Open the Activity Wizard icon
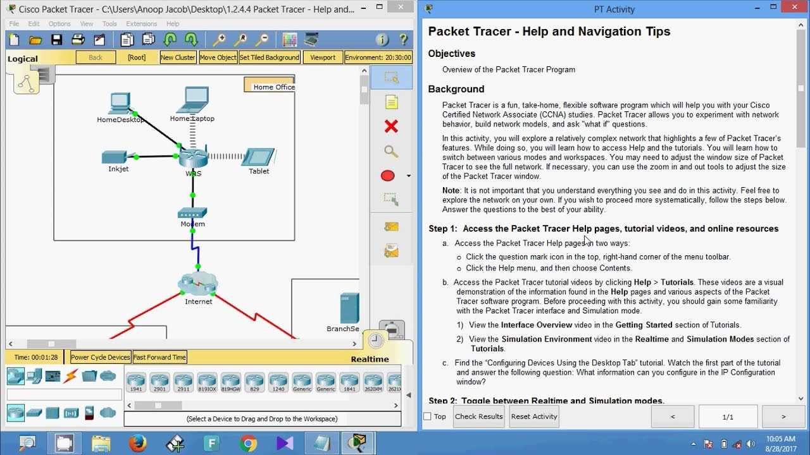This screenshot has height=455, width=810. 99,40
